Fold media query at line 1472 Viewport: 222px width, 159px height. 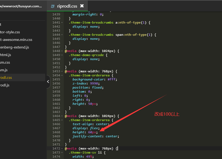click(x=62, y=148)
